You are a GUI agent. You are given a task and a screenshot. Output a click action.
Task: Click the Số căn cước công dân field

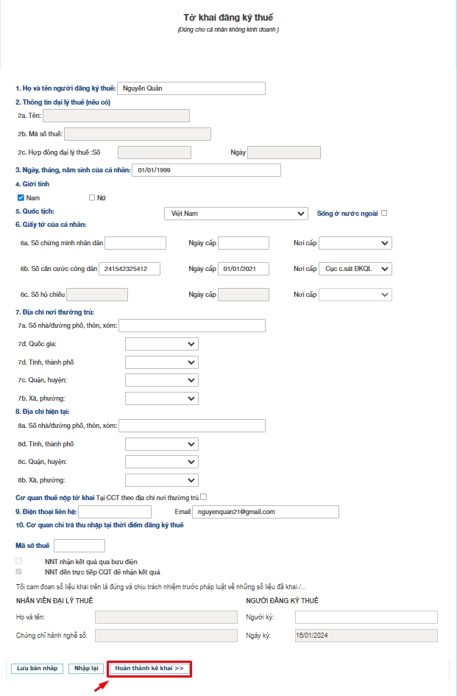pos(129,269)
